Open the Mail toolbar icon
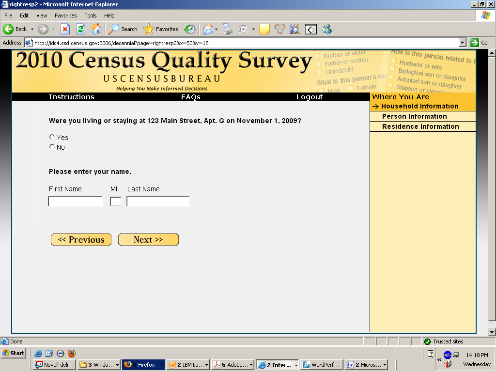Viewport: 496px width, 372px height. coord(208,29)
